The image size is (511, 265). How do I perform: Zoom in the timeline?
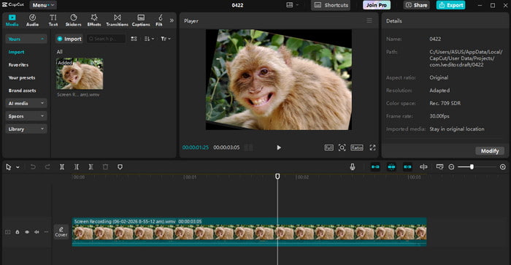point(503,167)
